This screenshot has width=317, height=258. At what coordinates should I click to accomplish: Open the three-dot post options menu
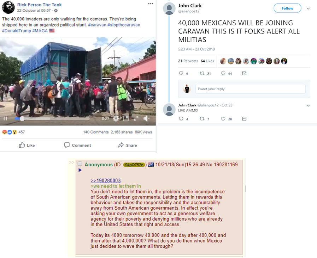[x=151, y=4]
